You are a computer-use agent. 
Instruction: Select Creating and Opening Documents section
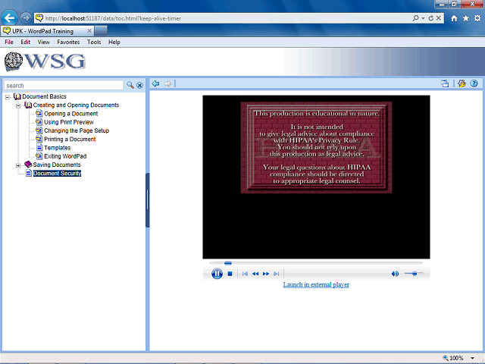[76, 105]
